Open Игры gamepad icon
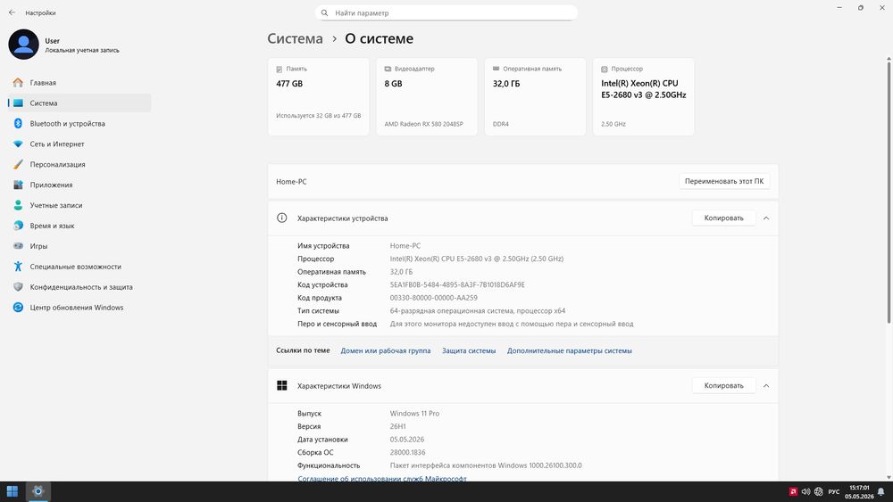 click(x=18, y=246)
